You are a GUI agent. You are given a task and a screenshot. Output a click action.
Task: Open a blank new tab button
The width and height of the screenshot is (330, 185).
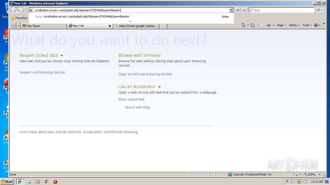point(163,26)
